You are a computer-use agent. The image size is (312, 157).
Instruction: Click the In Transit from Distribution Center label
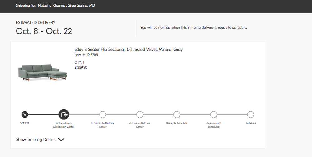click(64, 125)
